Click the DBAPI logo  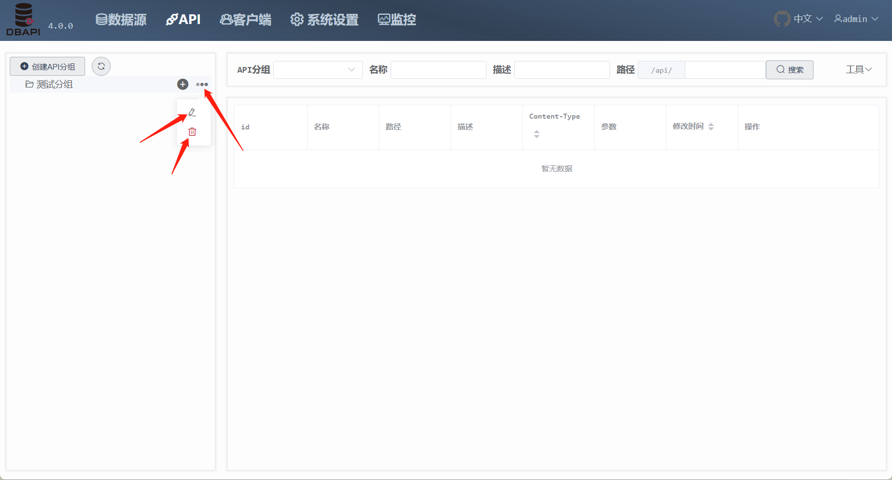[x=23, y=19]
